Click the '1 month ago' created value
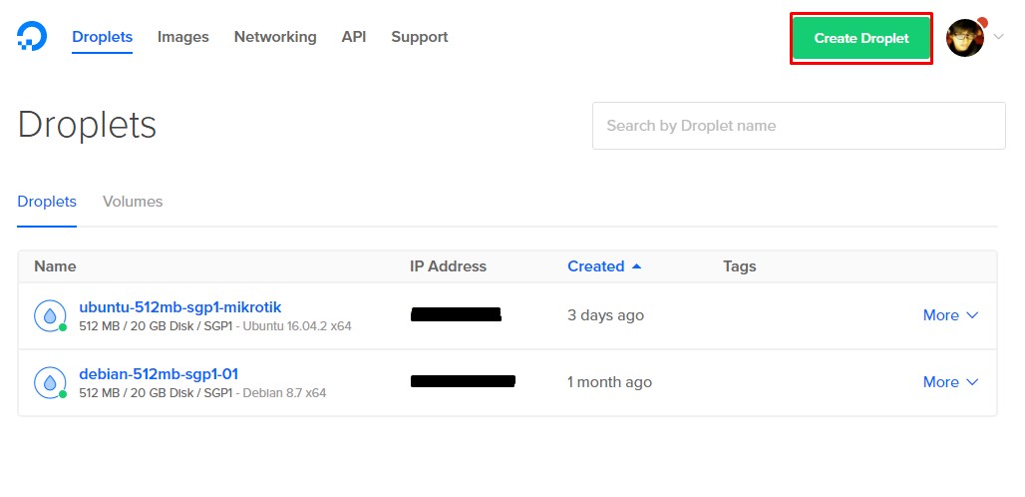The width and height of the screenshot is (1025, 497). click(609, 382)
